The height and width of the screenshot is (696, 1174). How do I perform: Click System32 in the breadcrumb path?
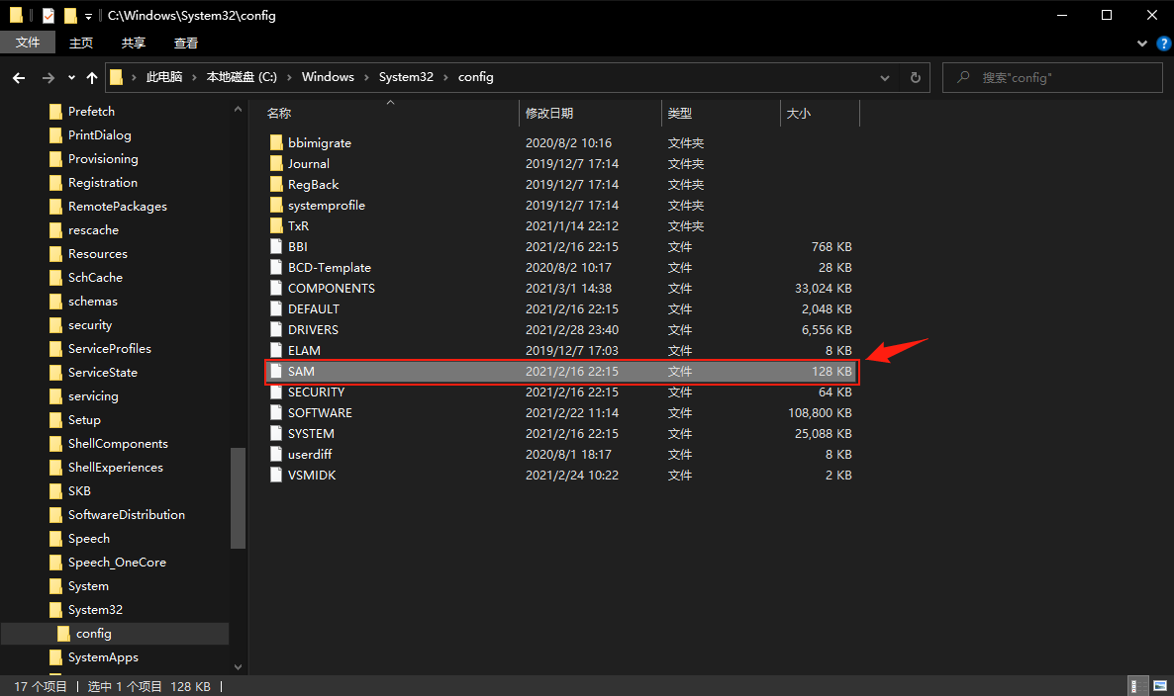[406, 77]
